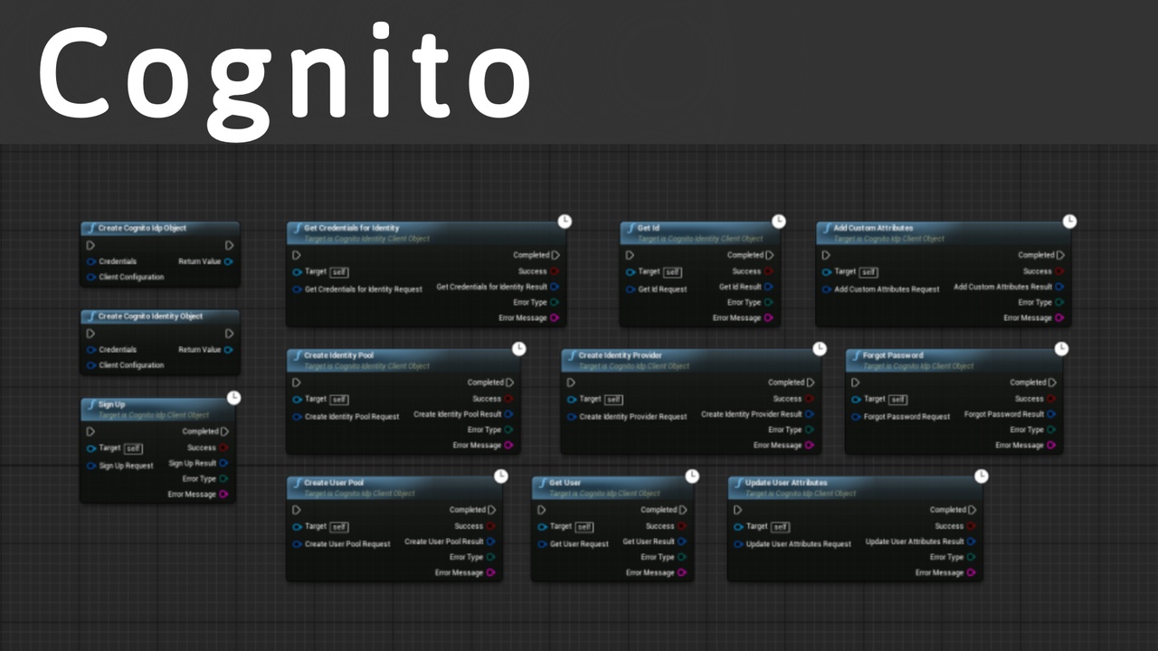This screenshot has height=651, width=1158.
Task: Select the Sign Up node header
Action: [157, 410]
